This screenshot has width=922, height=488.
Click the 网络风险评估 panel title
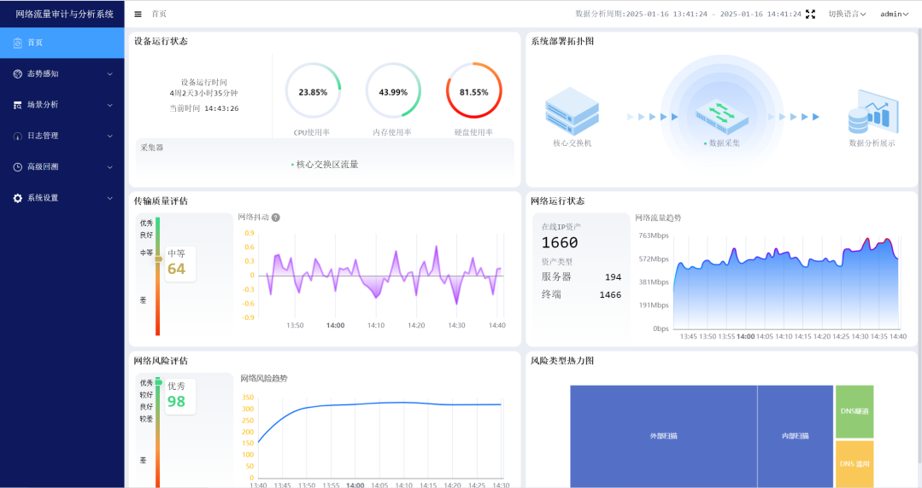click(161, 361)
